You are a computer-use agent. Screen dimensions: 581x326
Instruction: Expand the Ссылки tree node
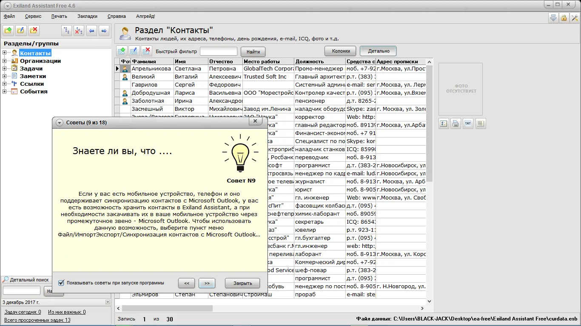click(x=5, y=84)
